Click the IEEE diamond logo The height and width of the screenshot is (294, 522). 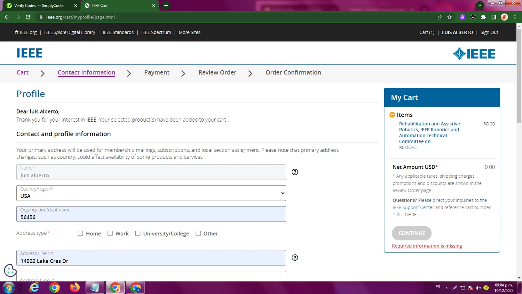[474, 54]
